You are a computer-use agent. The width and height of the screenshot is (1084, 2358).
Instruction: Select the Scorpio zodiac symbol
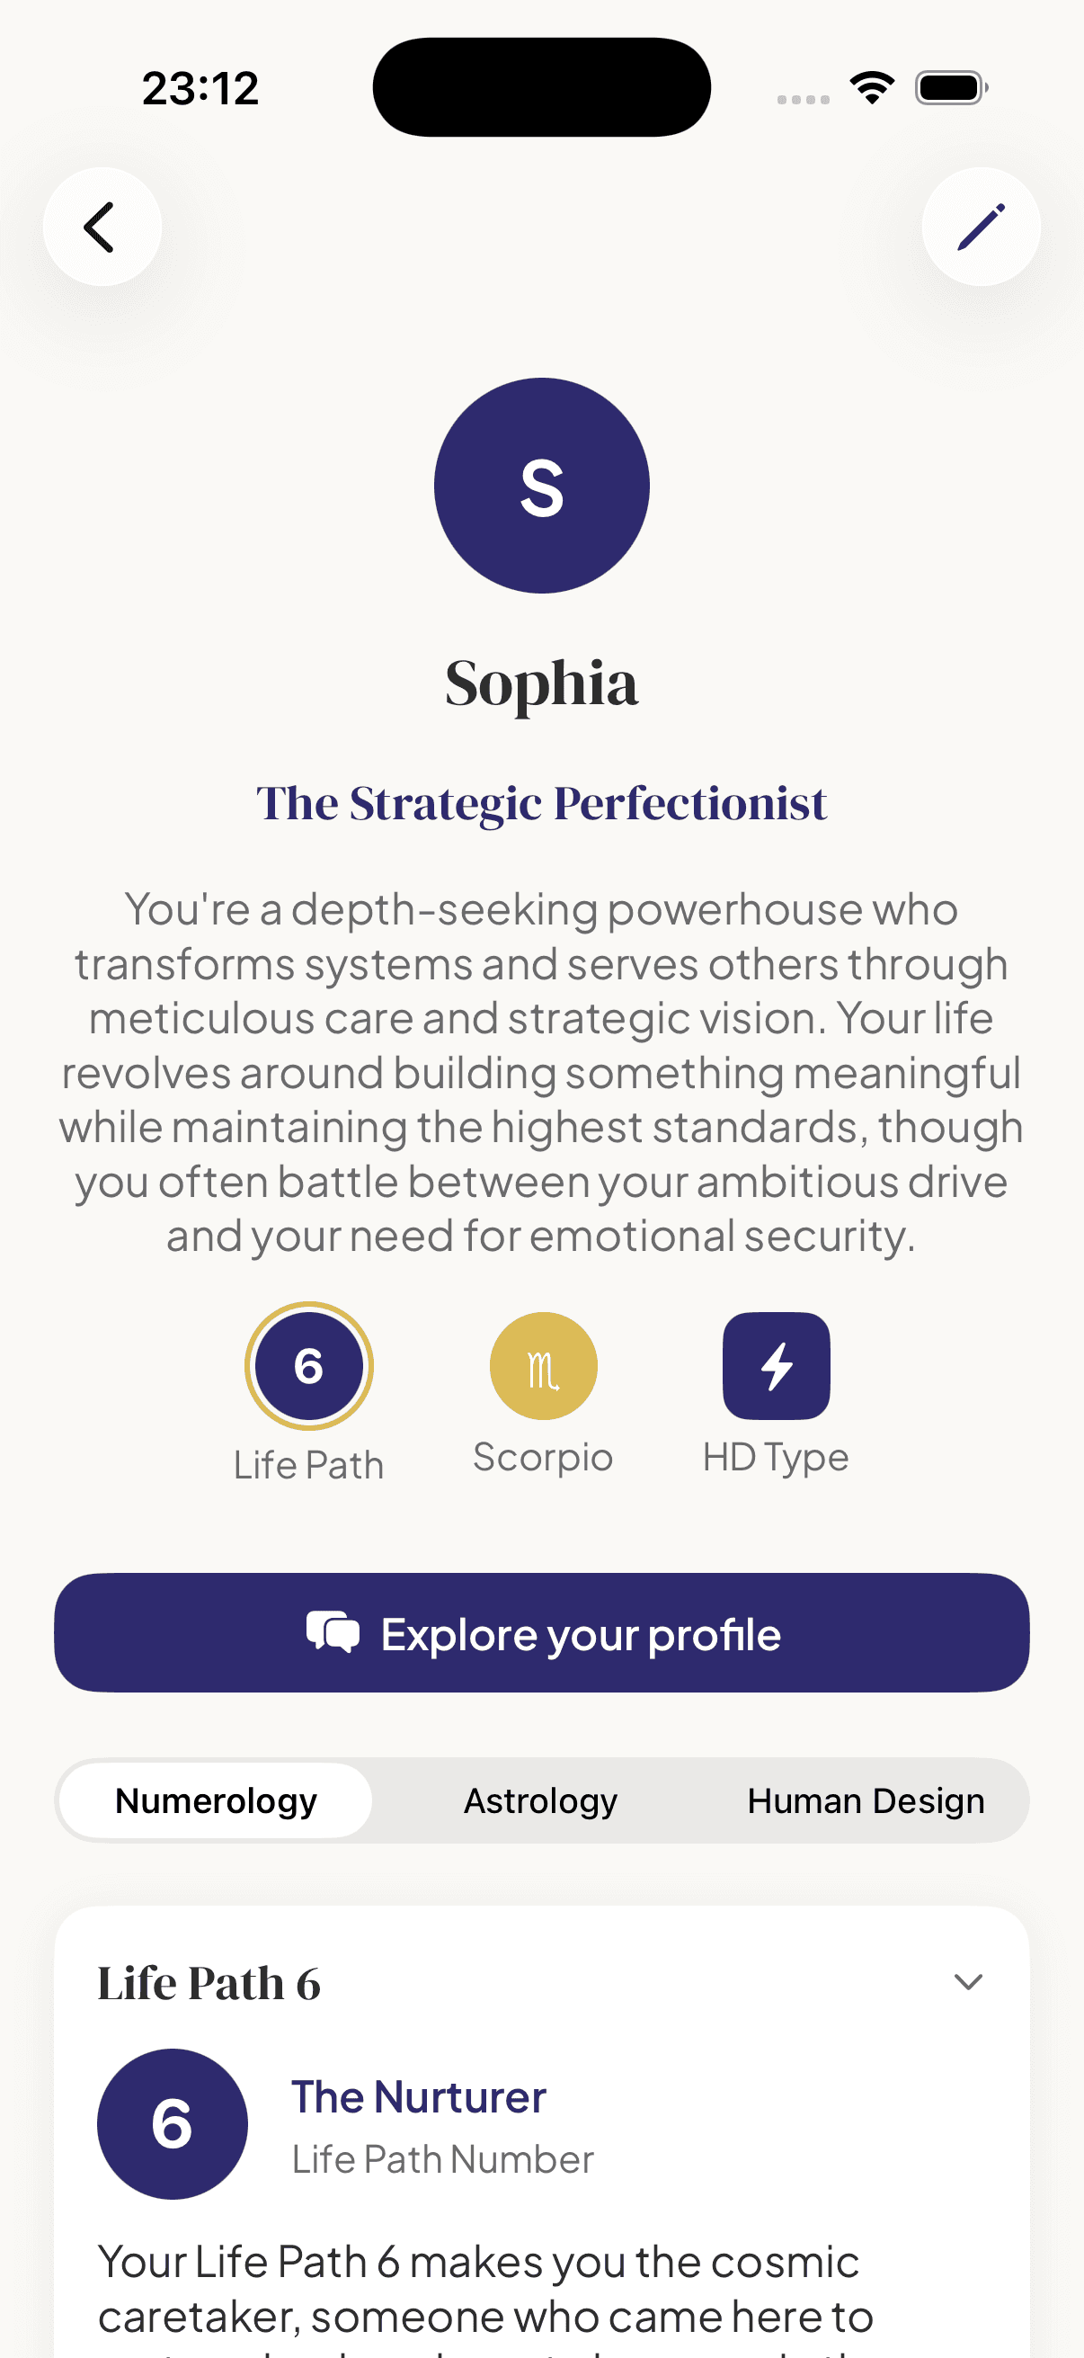point(543,1365)
